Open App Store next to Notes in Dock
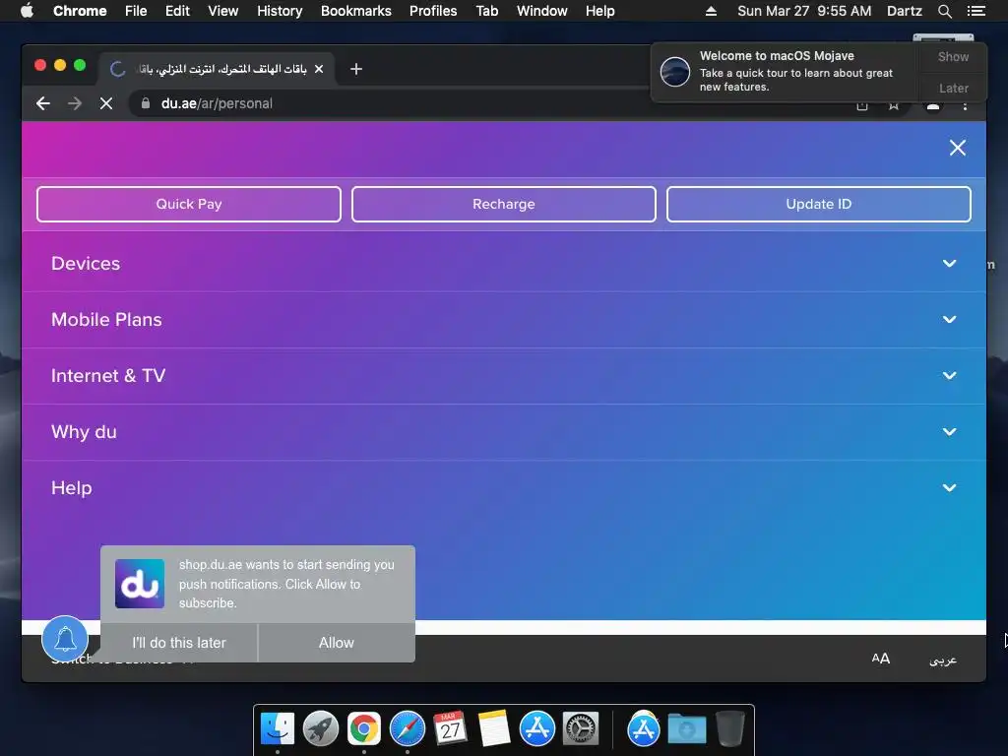Viewport: 1008px width, 756px height. click(537, 729)
